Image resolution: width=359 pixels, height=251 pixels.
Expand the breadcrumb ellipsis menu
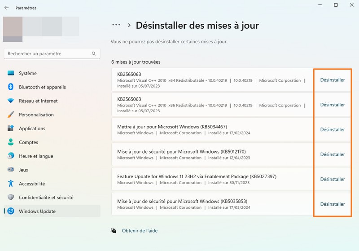(x=116, y=25)
